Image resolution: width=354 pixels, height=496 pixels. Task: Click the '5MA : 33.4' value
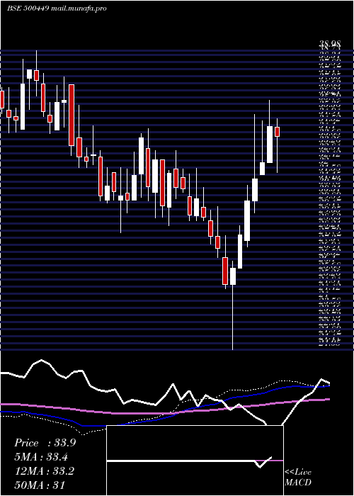click(x=41, y=457)
